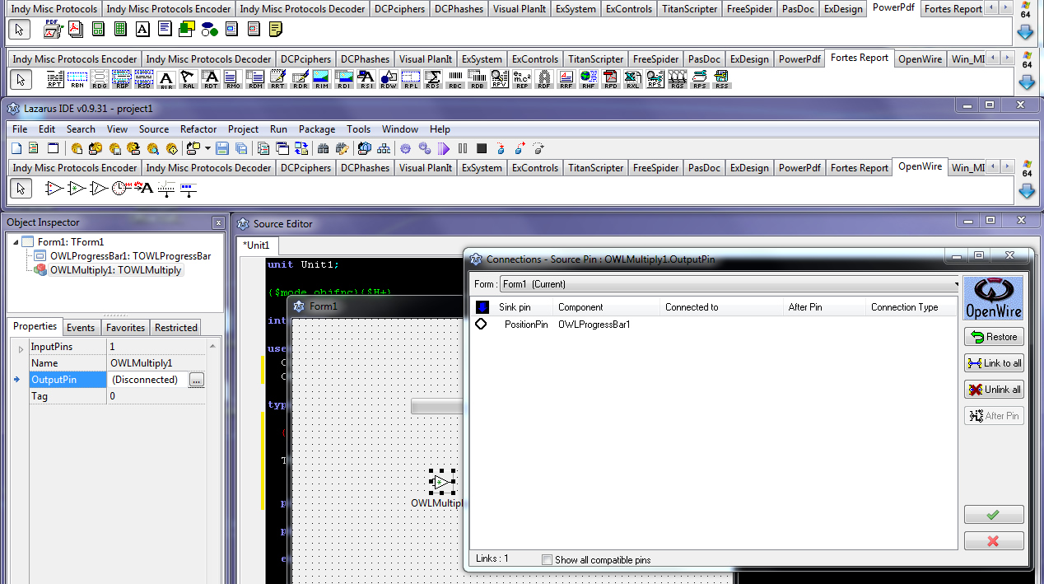Image resolution: width=1044 pixels, height=584 pixels.
Task: Enable Show all compatible pins checkbox
Action: (x=547, y=560)
